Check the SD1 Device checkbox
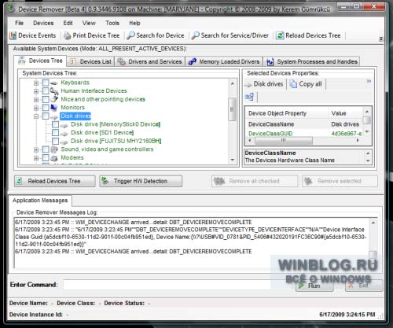The width and height of the screenshot is (393, 328). click(x=55, y=133)
